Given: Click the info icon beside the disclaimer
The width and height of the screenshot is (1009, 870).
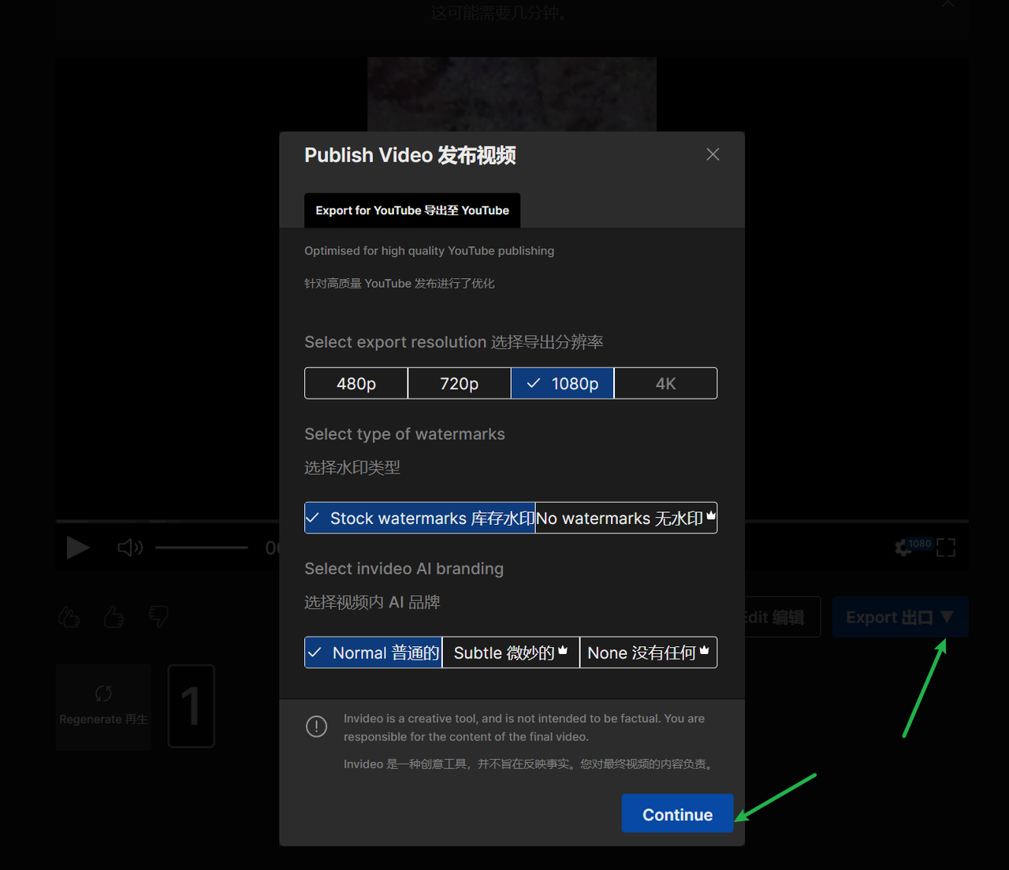Looking at the screenshot, I should pos(316,727).
